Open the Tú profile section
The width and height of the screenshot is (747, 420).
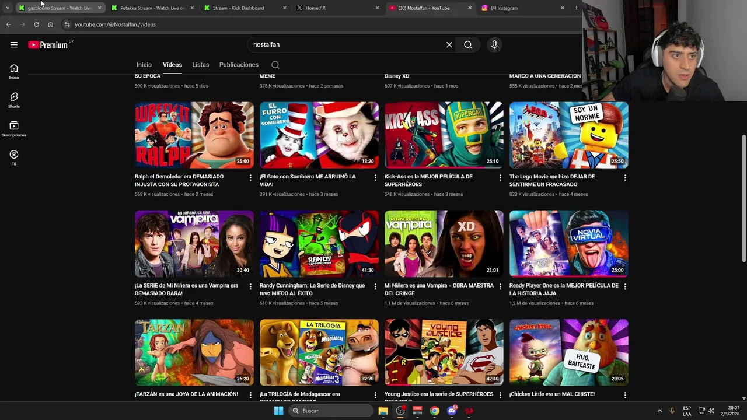coord(14,157)
